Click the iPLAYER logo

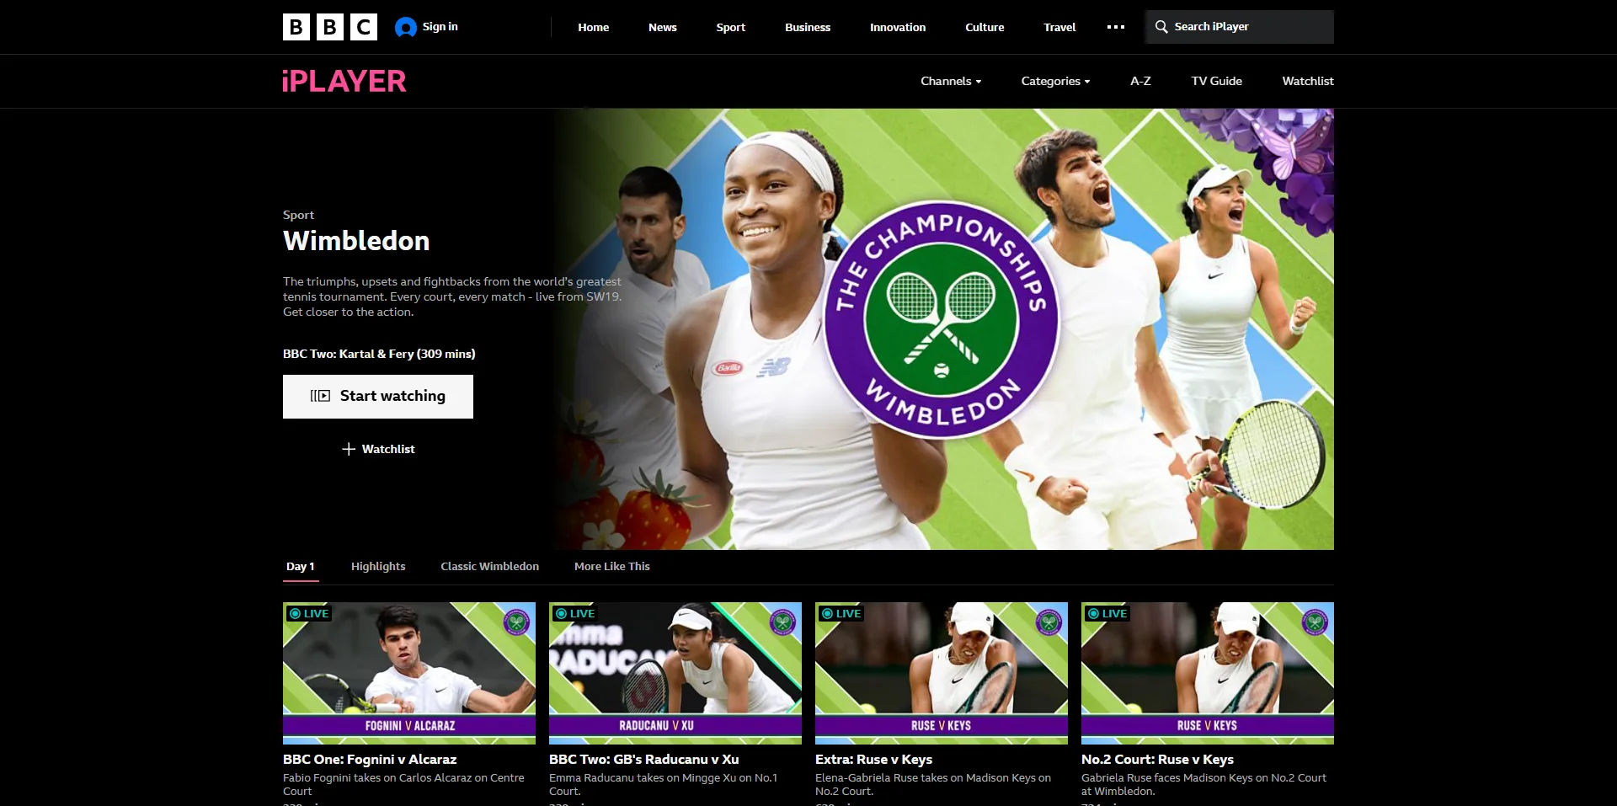click(x=344, y=81)
